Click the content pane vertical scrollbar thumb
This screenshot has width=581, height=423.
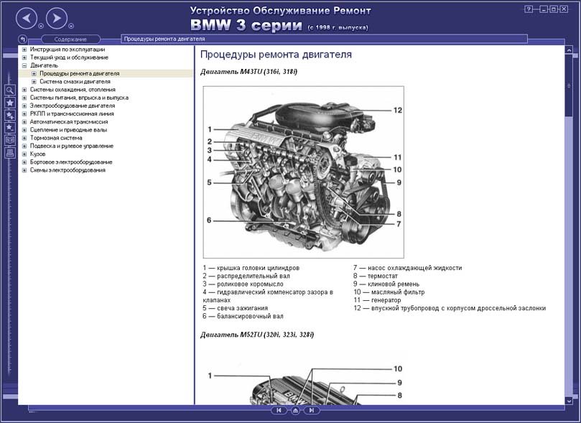point(569,85)
